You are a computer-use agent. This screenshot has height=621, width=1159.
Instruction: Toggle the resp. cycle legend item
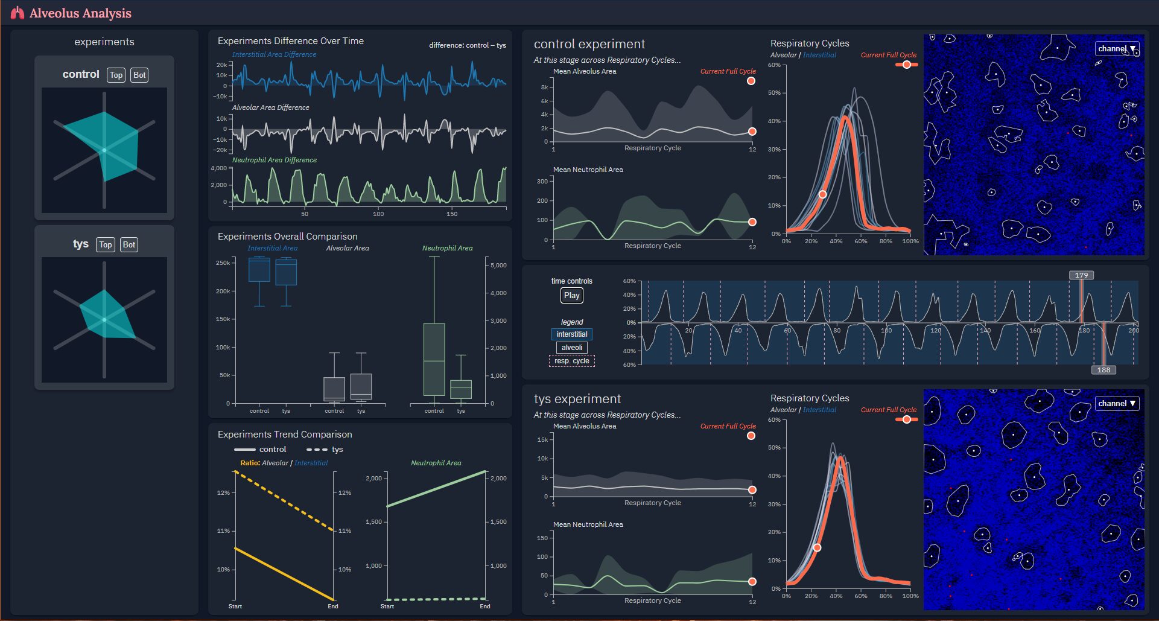(x=571, y=361)
